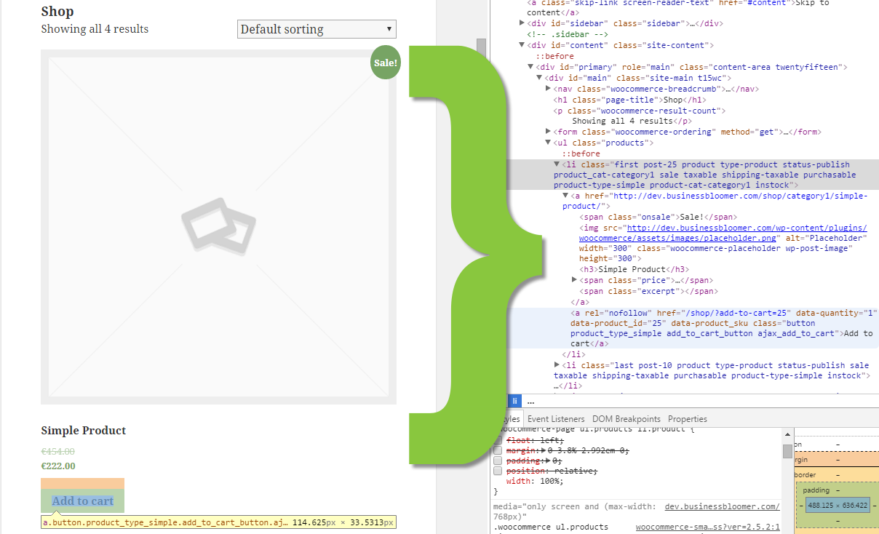Image resolution: width=879 pixels, height=534 pixels.
Task: Open the Simple Product title link
Action: pyautogui.click(x=84, y=431)
